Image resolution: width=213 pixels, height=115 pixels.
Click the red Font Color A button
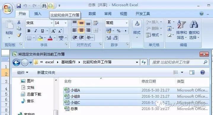(50, 38)
